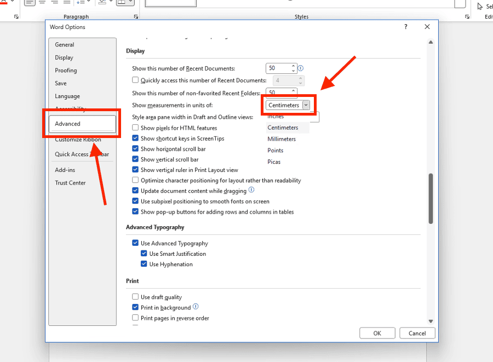Decrease Recent Documents number with down arrow
This screenshot has width=493, height=362.
point(294,71)
